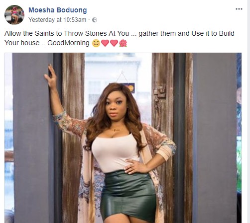Click the gold necklace pendant in photo

(116, 130)
